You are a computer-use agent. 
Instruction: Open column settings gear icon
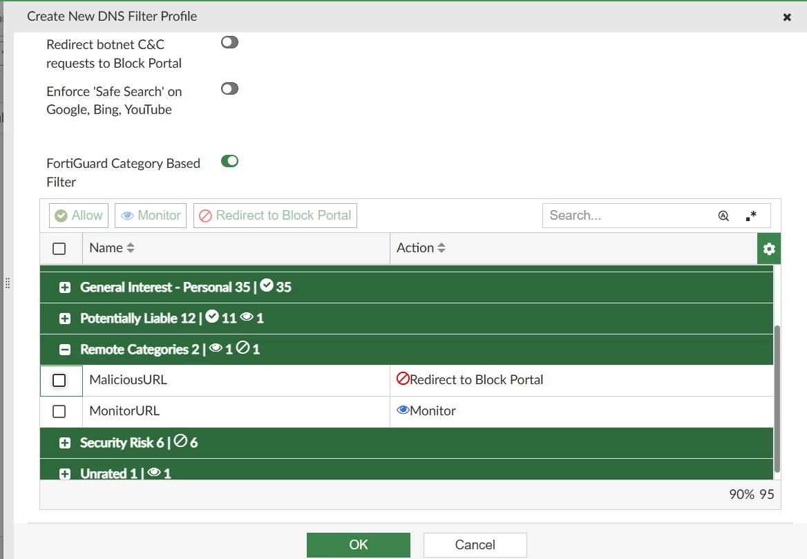click(x=769, y=249)
